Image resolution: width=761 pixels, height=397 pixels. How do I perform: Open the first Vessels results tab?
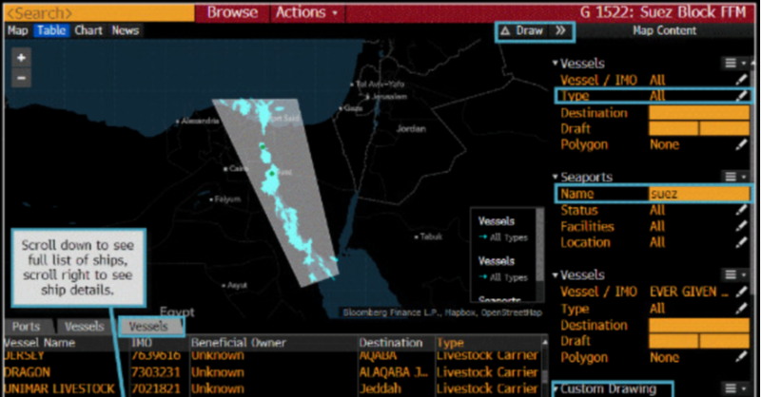pos(85,327)
